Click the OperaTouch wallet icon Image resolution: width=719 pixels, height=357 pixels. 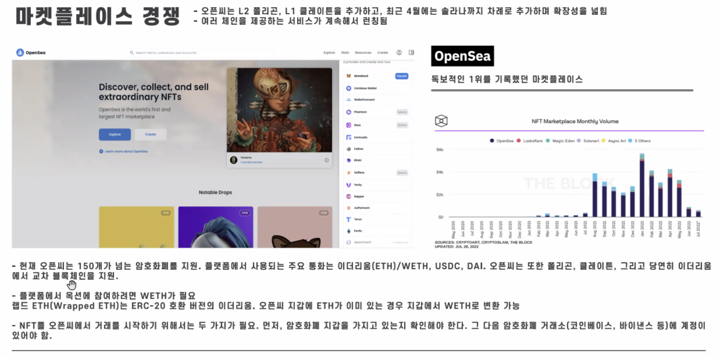(349, 242)
